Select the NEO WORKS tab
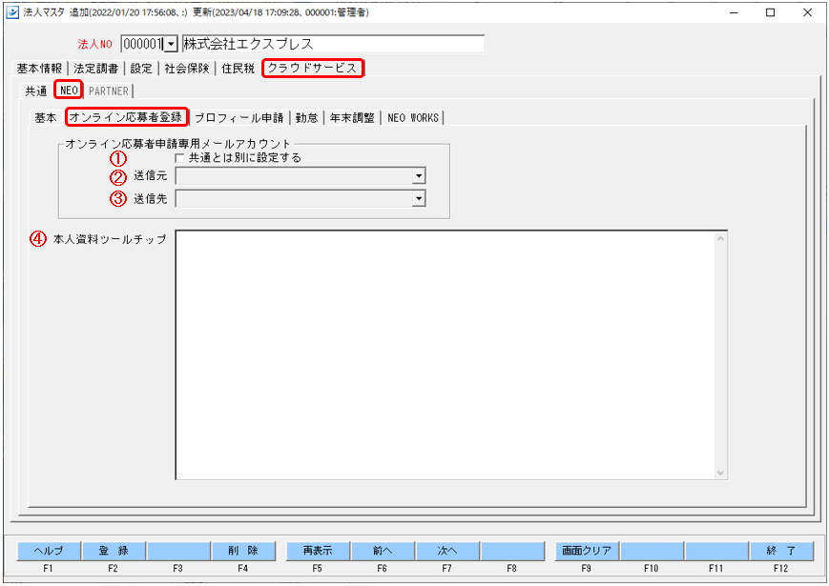829x586 pixels. [413, 118]
